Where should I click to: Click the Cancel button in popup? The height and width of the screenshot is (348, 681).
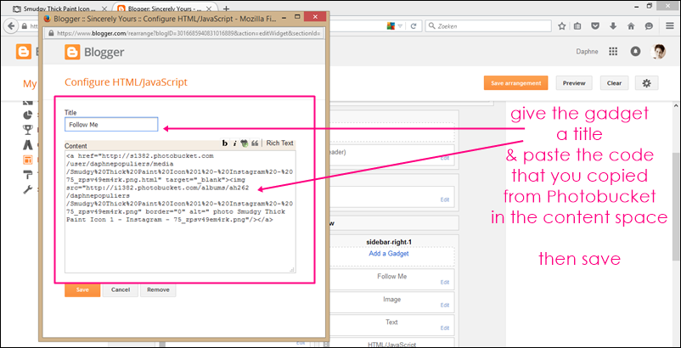pyautogui.click(x=121, y=289)
